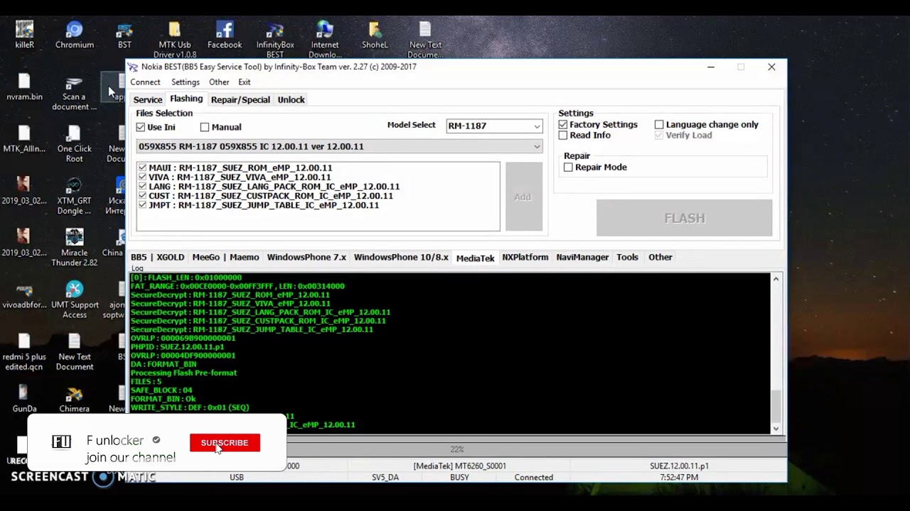Open the MTK Usb Driver v1.0.8 folder
Viewport: 910px width, 511px height.
(x=175, y=39)
